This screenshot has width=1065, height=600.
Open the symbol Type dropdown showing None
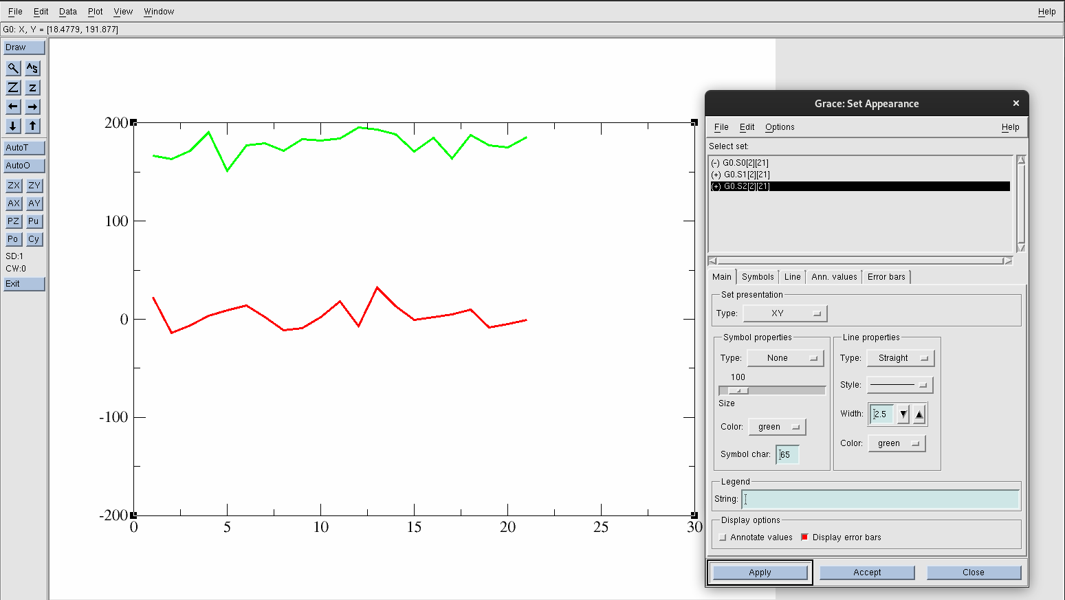tap(785, 358)
